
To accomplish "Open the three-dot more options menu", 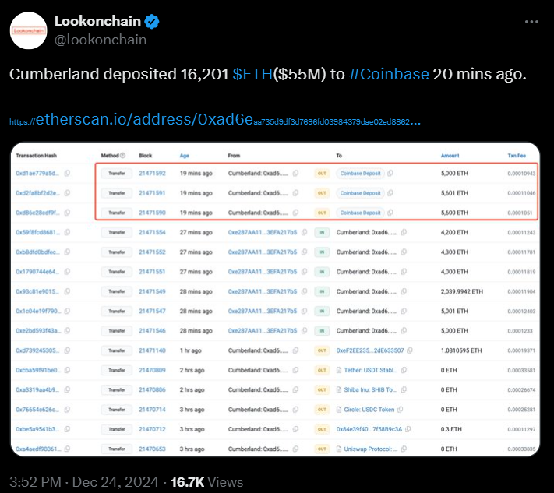I will (531, 22).
